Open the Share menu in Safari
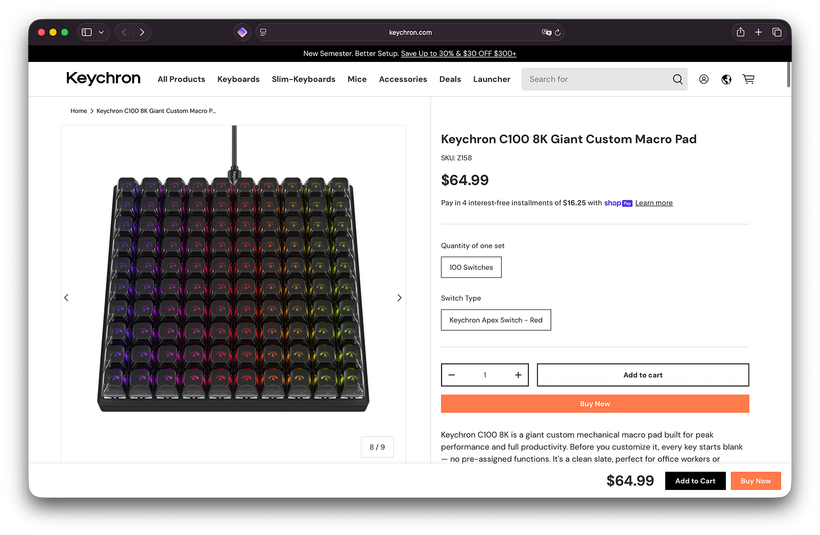The width and height of the screenshot is (820, 535). [x=741, y=32]
